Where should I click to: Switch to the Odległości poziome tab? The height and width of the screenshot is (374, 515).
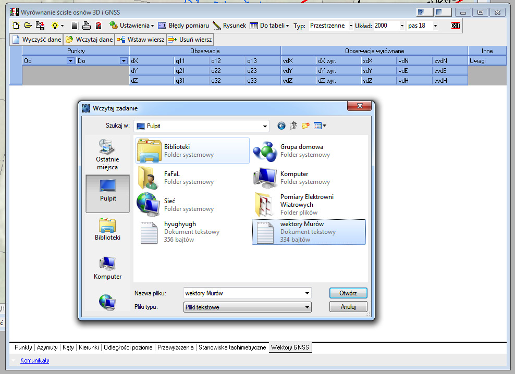point(128,347)
